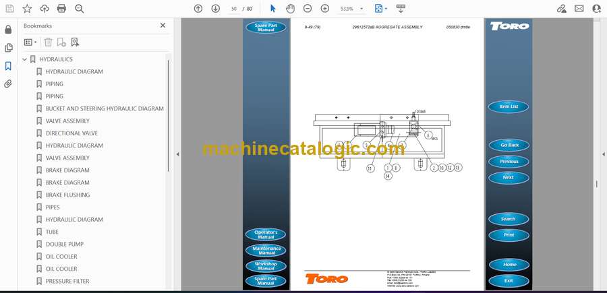Click the Exit button
The height and width of the screenshot is (293, 607).
(509, 281)
